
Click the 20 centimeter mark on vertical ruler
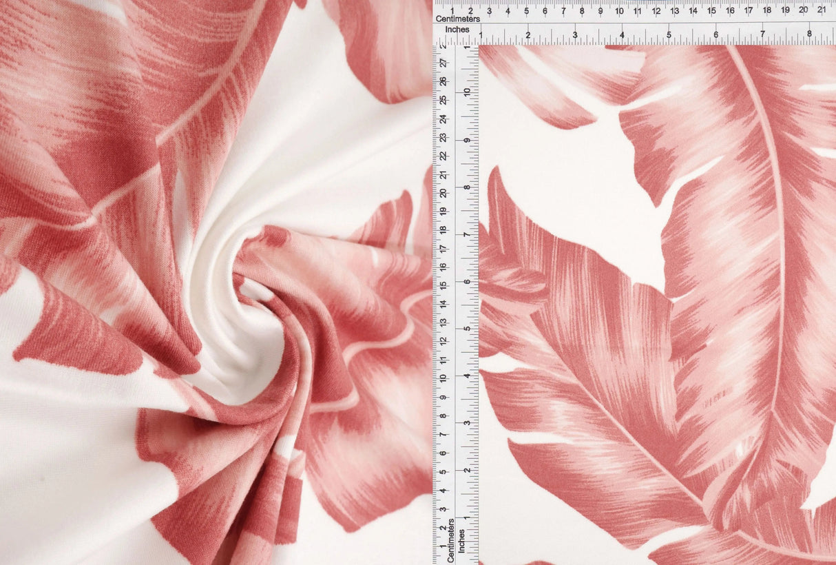[x=443, y=193]
